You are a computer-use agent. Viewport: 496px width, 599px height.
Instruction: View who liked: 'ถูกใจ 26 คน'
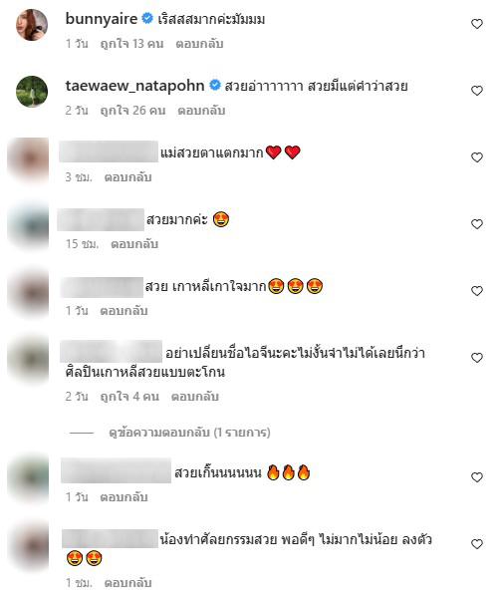point(132,111)
